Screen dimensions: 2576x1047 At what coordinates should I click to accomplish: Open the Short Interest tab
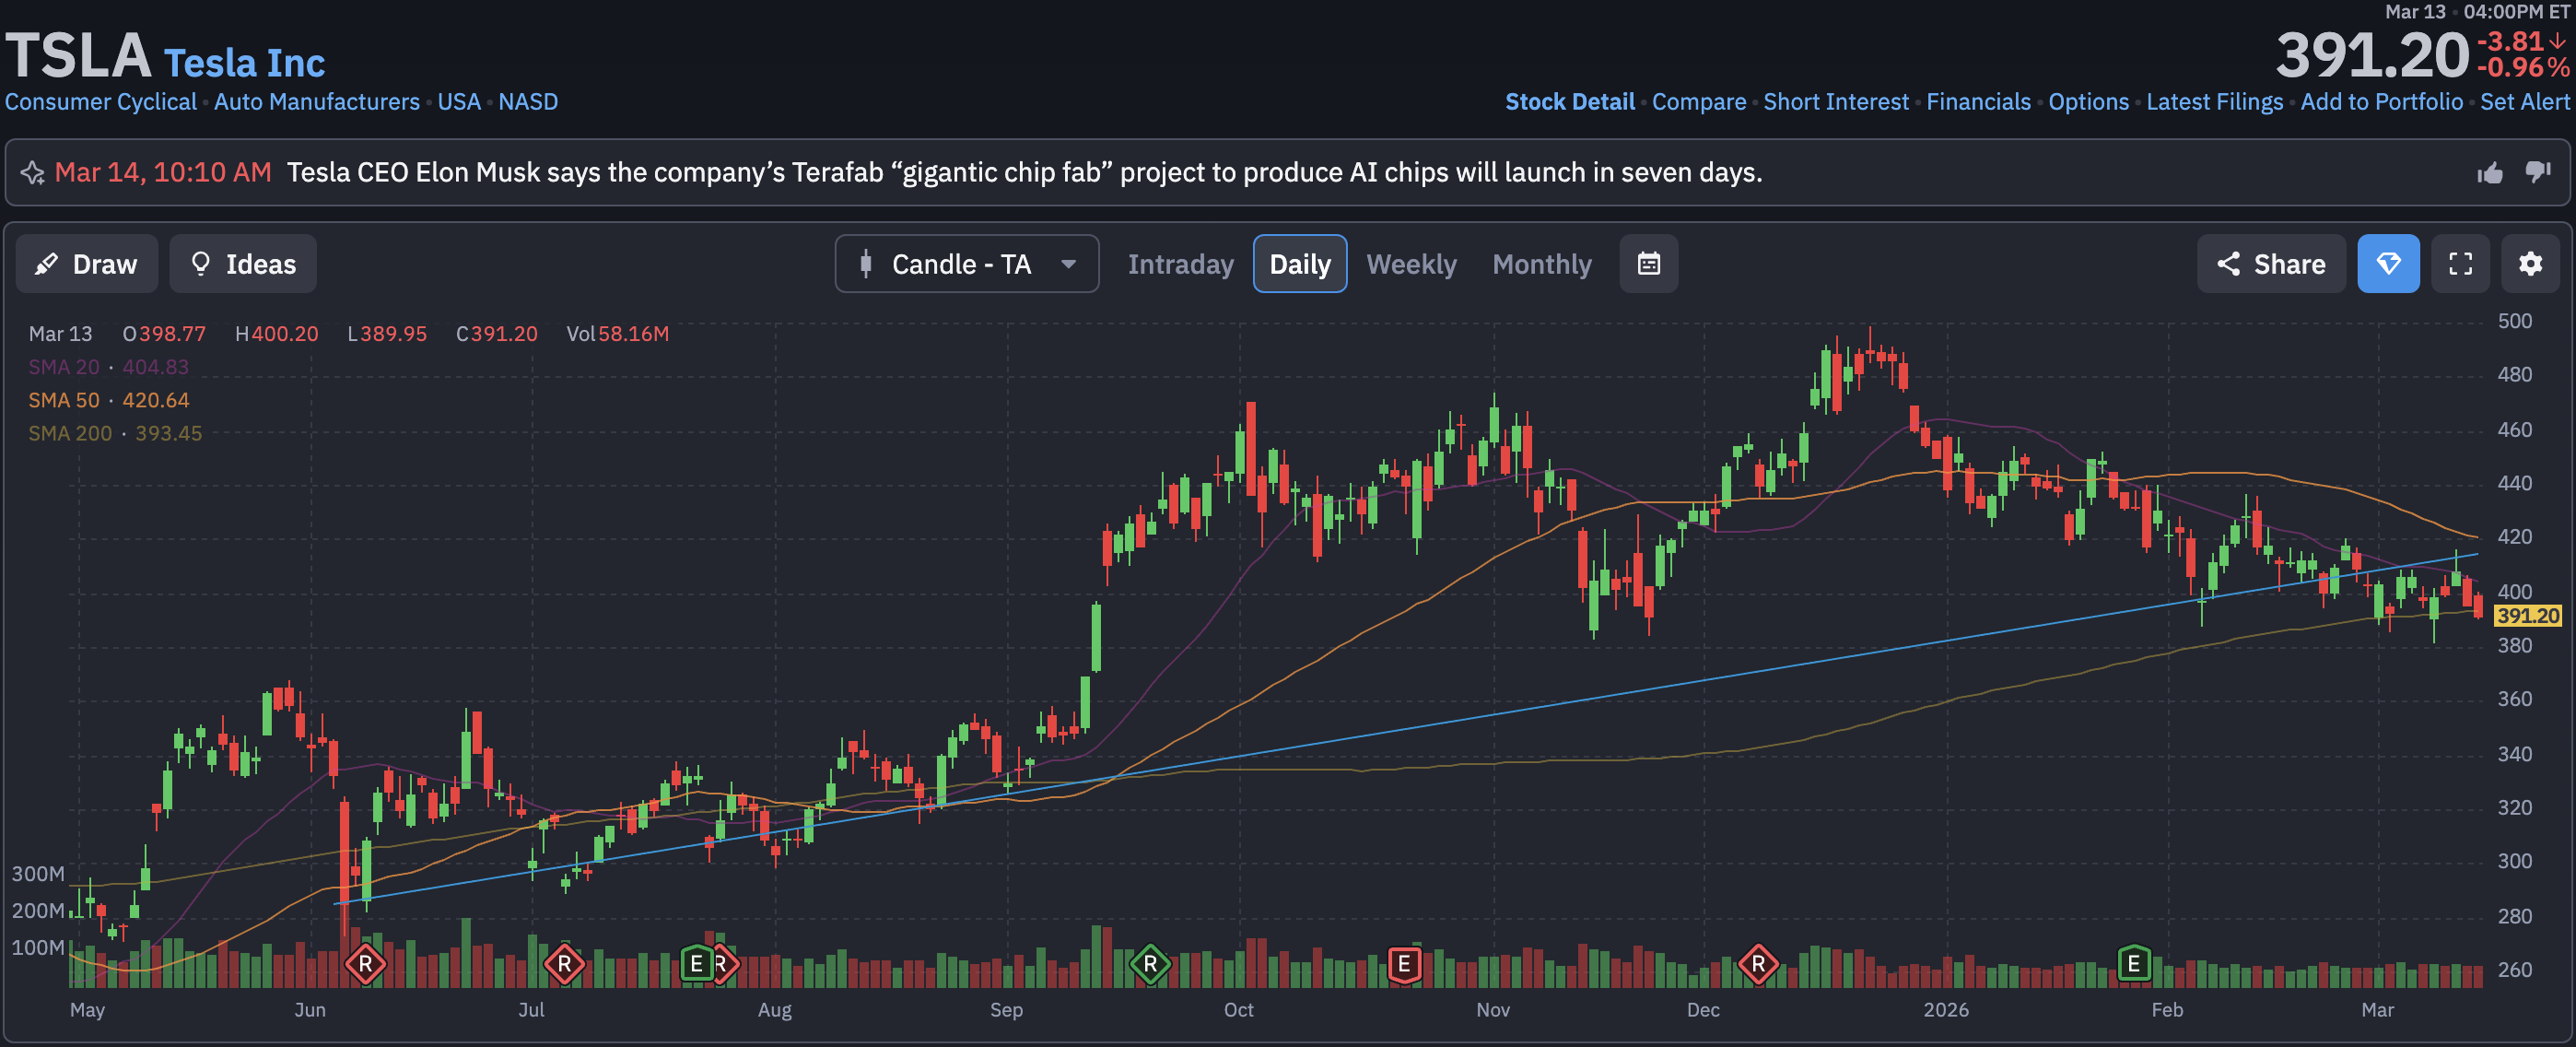[1835, 102]
